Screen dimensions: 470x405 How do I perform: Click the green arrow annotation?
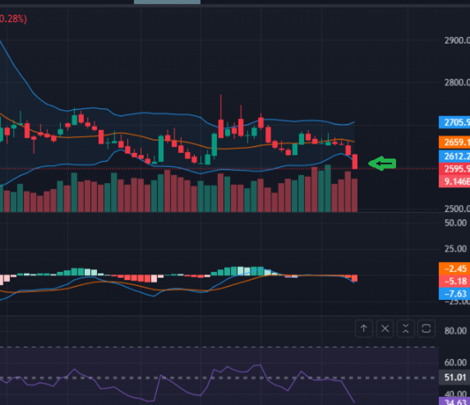click(x=382, y=164)
